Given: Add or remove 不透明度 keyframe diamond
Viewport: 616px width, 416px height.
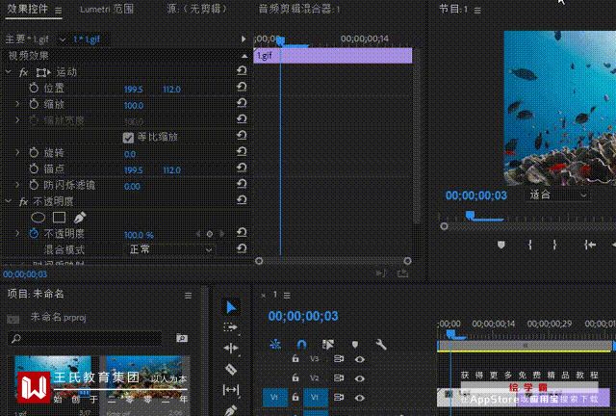Looking at the screenshot, I should click(x=210, y=234).
